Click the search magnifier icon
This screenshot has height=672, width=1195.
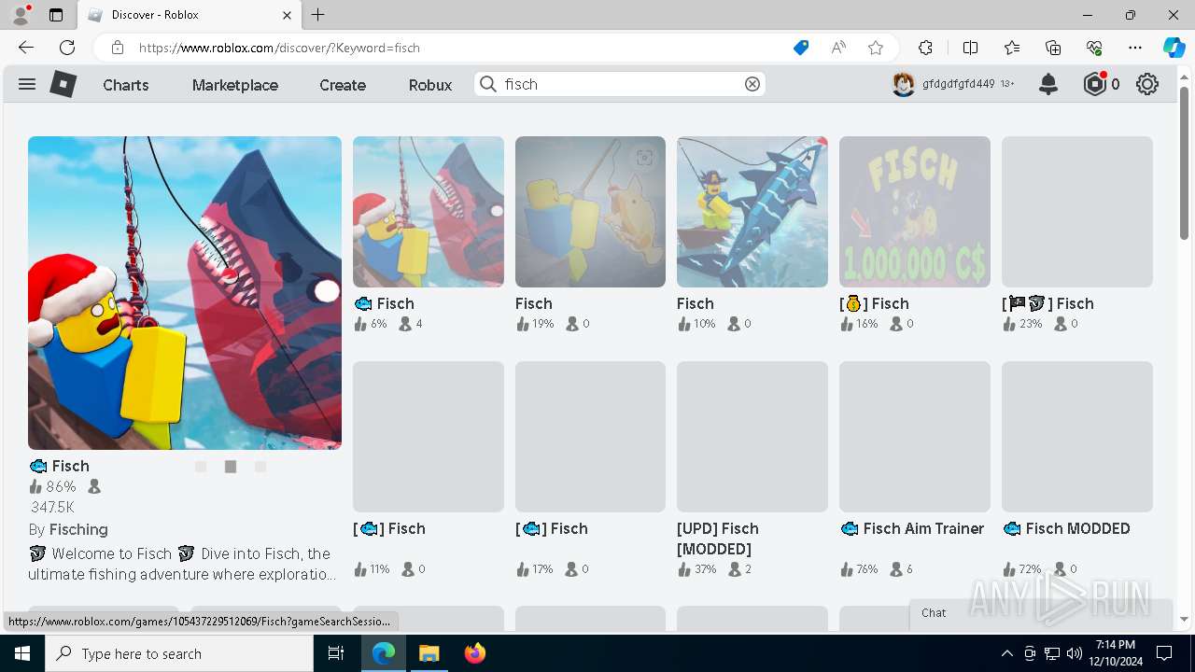[488, 84]
